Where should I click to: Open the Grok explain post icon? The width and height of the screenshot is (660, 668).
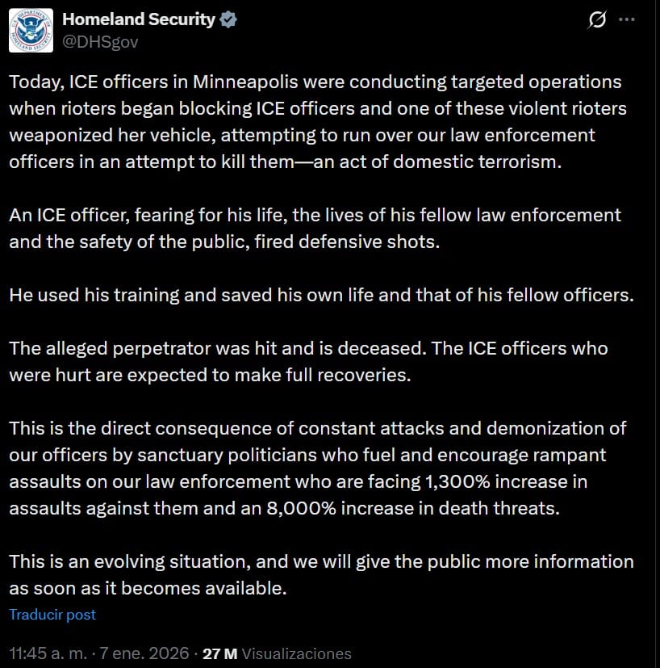point(597,20)
